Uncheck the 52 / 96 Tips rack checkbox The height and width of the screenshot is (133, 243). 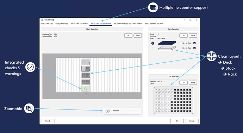click(x=194, y=43)
